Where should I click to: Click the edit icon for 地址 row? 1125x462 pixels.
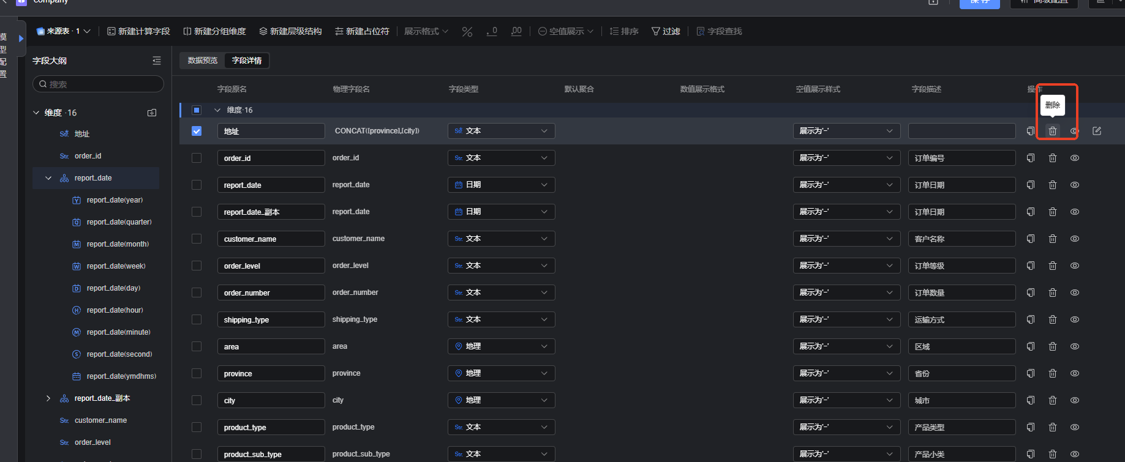[1096, 131]
